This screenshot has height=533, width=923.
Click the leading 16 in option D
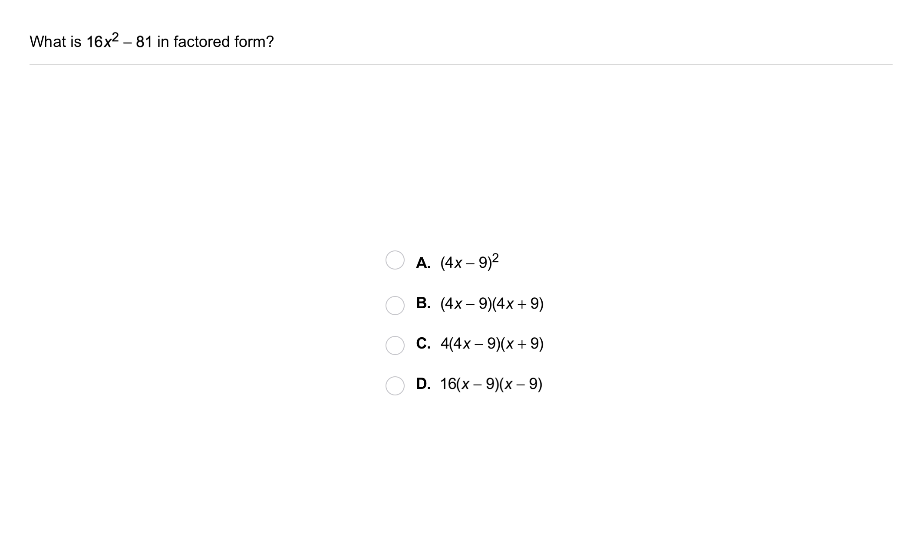(448, 384)
